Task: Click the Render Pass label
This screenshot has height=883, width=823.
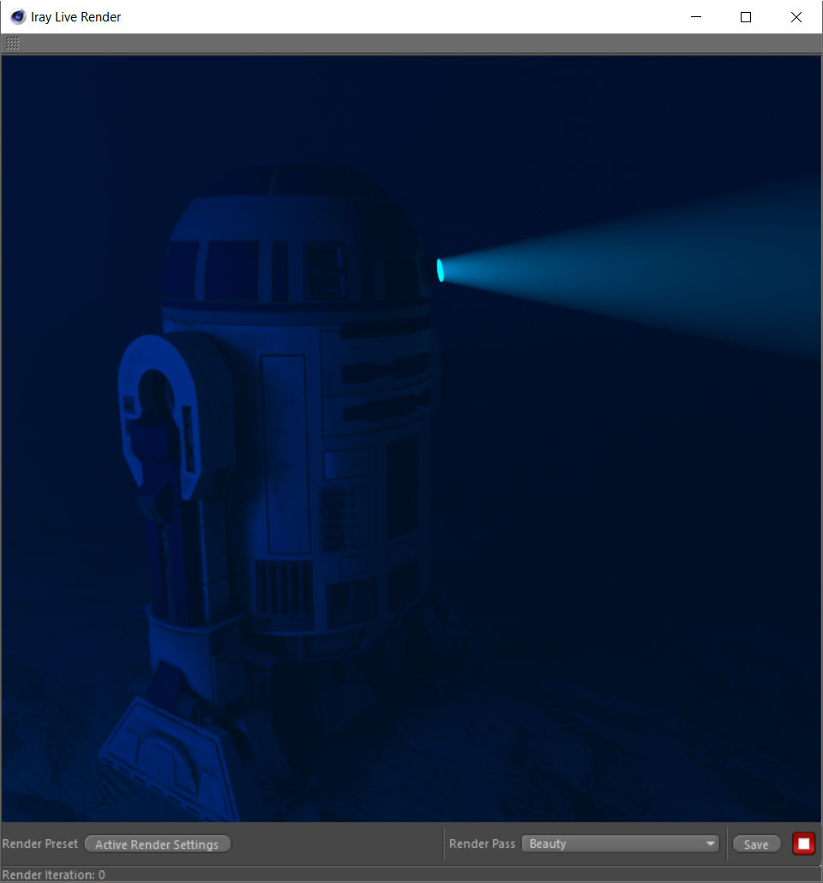Action: 482,844
